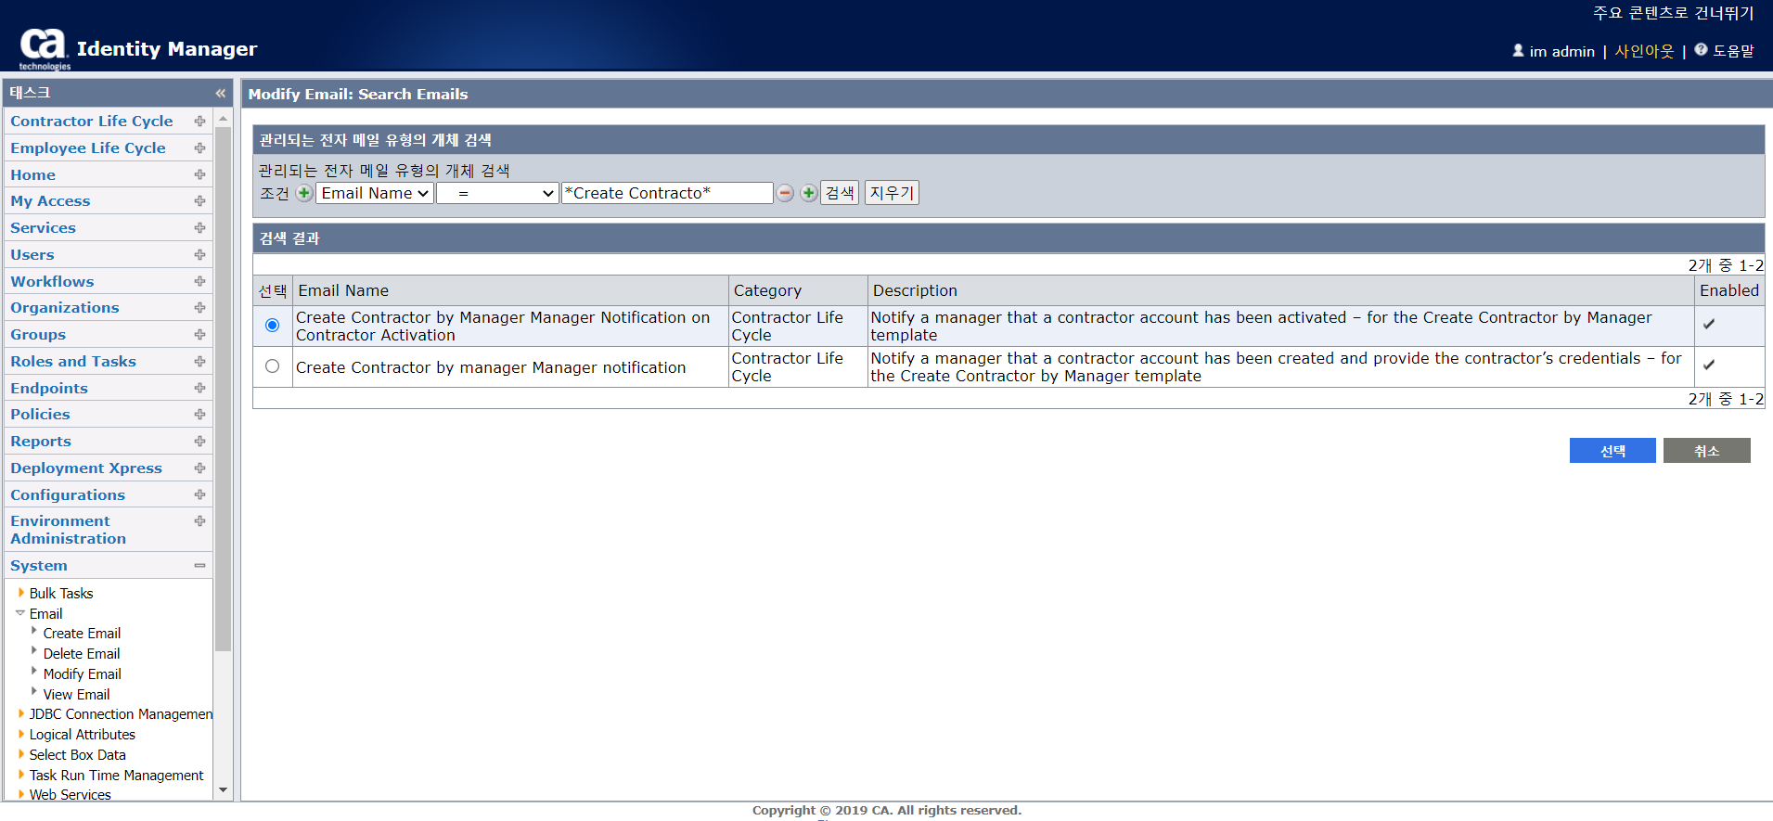
Task: Add a filter with green plus next to minus
Action: 809,193
